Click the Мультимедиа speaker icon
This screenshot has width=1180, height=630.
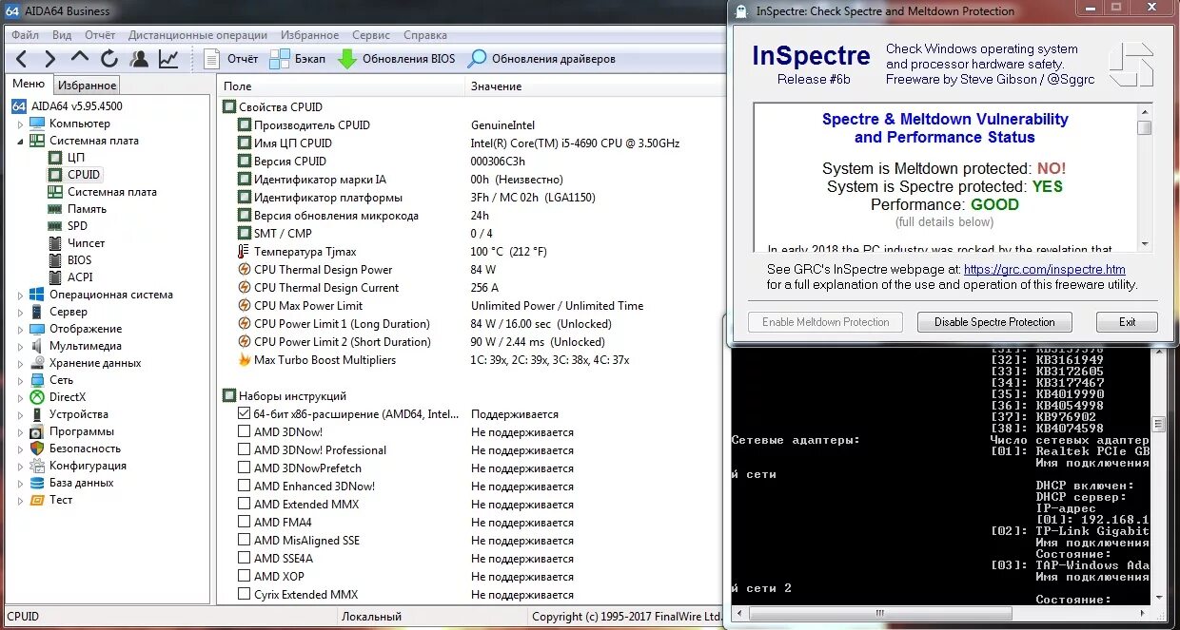pyautogui.click(x=37, y=346)
